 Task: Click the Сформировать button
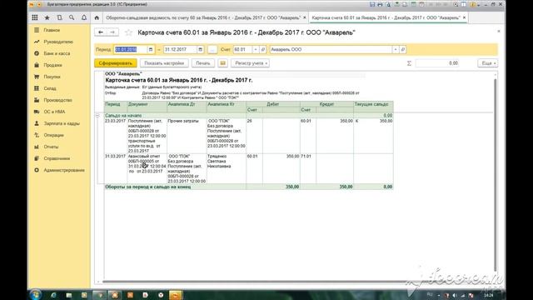click(116, 63)
